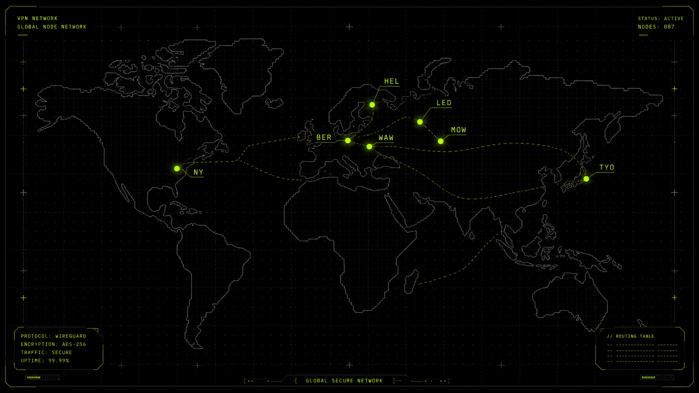Select the Global Node Network subtitle

click(52, 27)
